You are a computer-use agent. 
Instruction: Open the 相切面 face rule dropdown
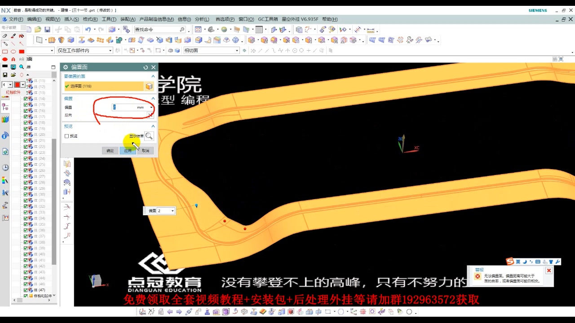pos(237,50)
